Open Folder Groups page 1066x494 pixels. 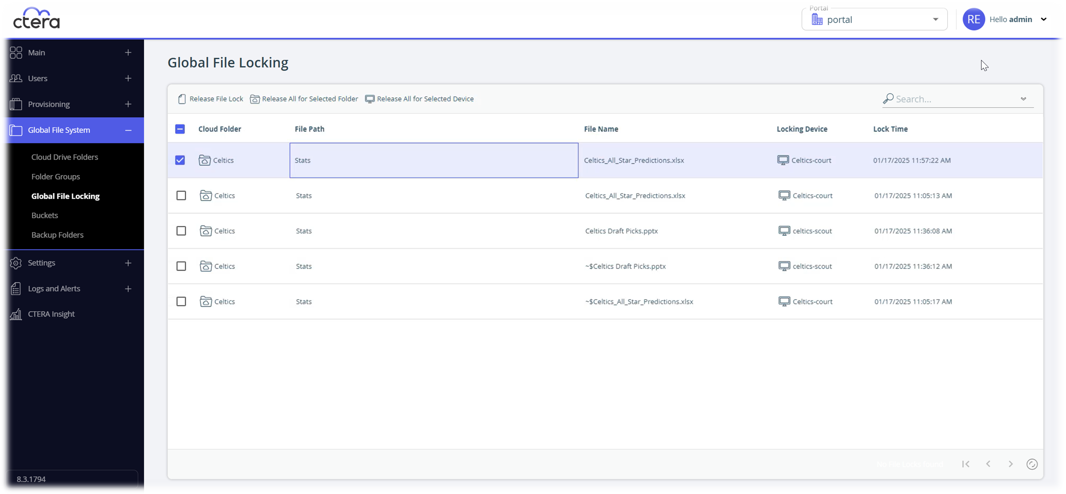click(x=56, y=177)
